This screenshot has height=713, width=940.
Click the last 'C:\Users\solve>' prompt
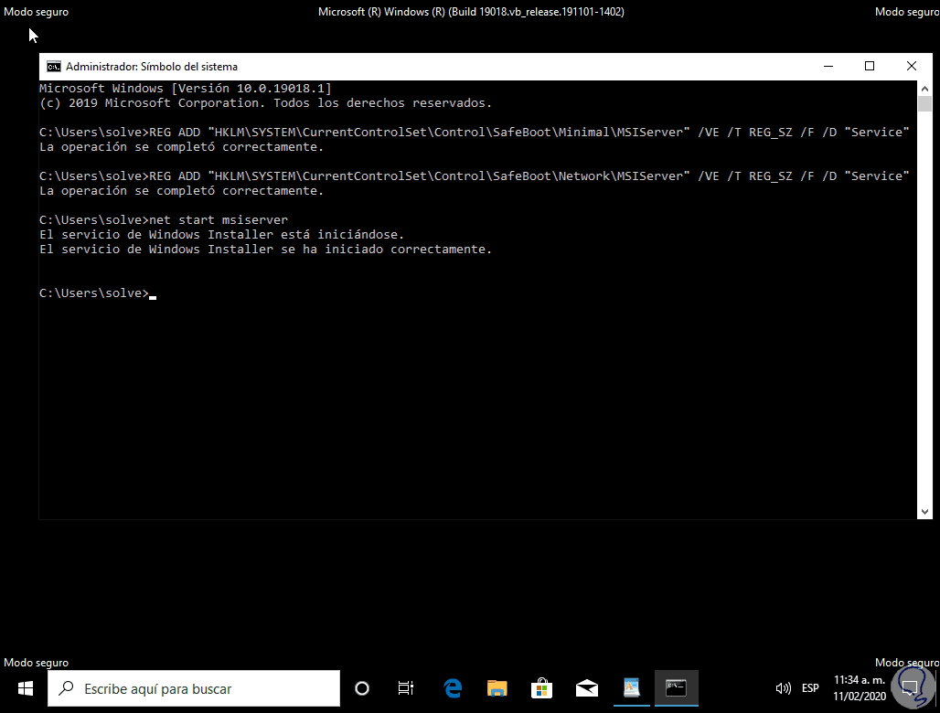click(x=94, y=293)
